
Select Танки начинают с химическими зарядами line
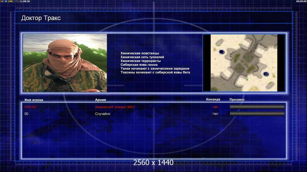[x=155, y=69]
